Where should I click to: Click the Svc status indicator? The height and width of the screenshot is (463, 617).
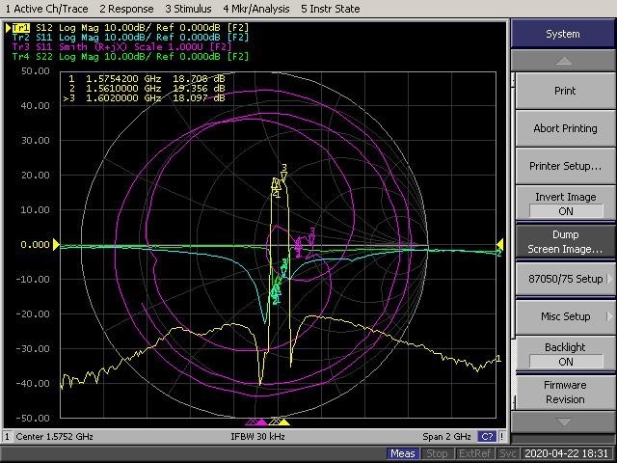(x=508, y=454)
